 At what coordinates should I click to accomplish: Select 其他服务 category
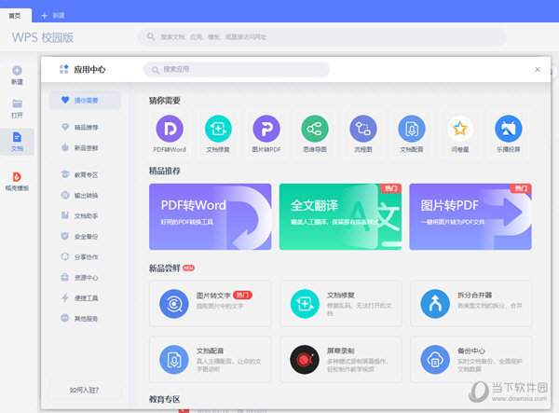tap(80, 319)
